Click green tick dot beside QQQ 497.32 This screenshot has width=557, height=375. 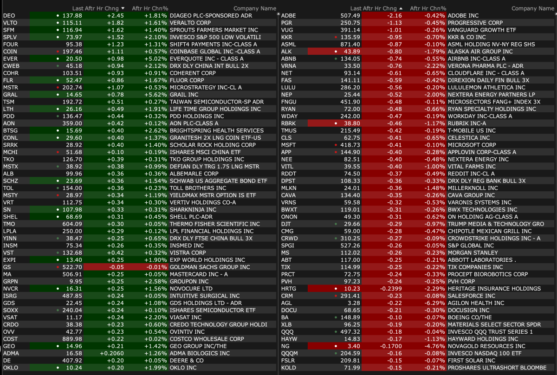(336, 331)
